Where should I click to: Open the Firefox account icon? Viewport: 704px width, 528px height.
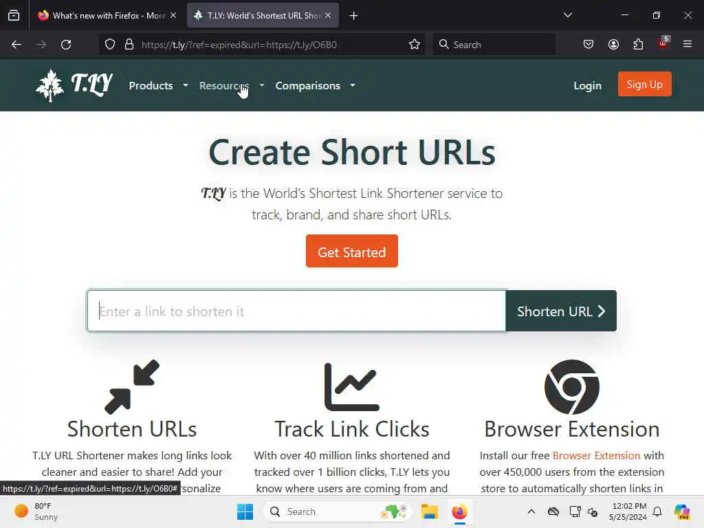[613, 45]
